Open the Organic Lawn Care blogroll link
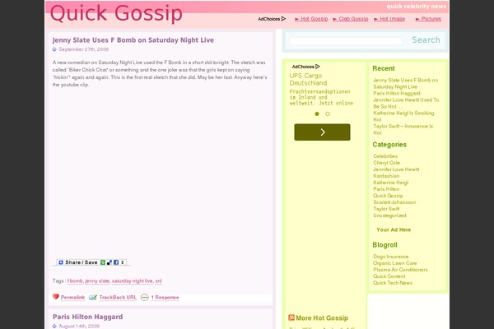Image resolution: width=494 pixels, height=329 pixels. point(394,263)
